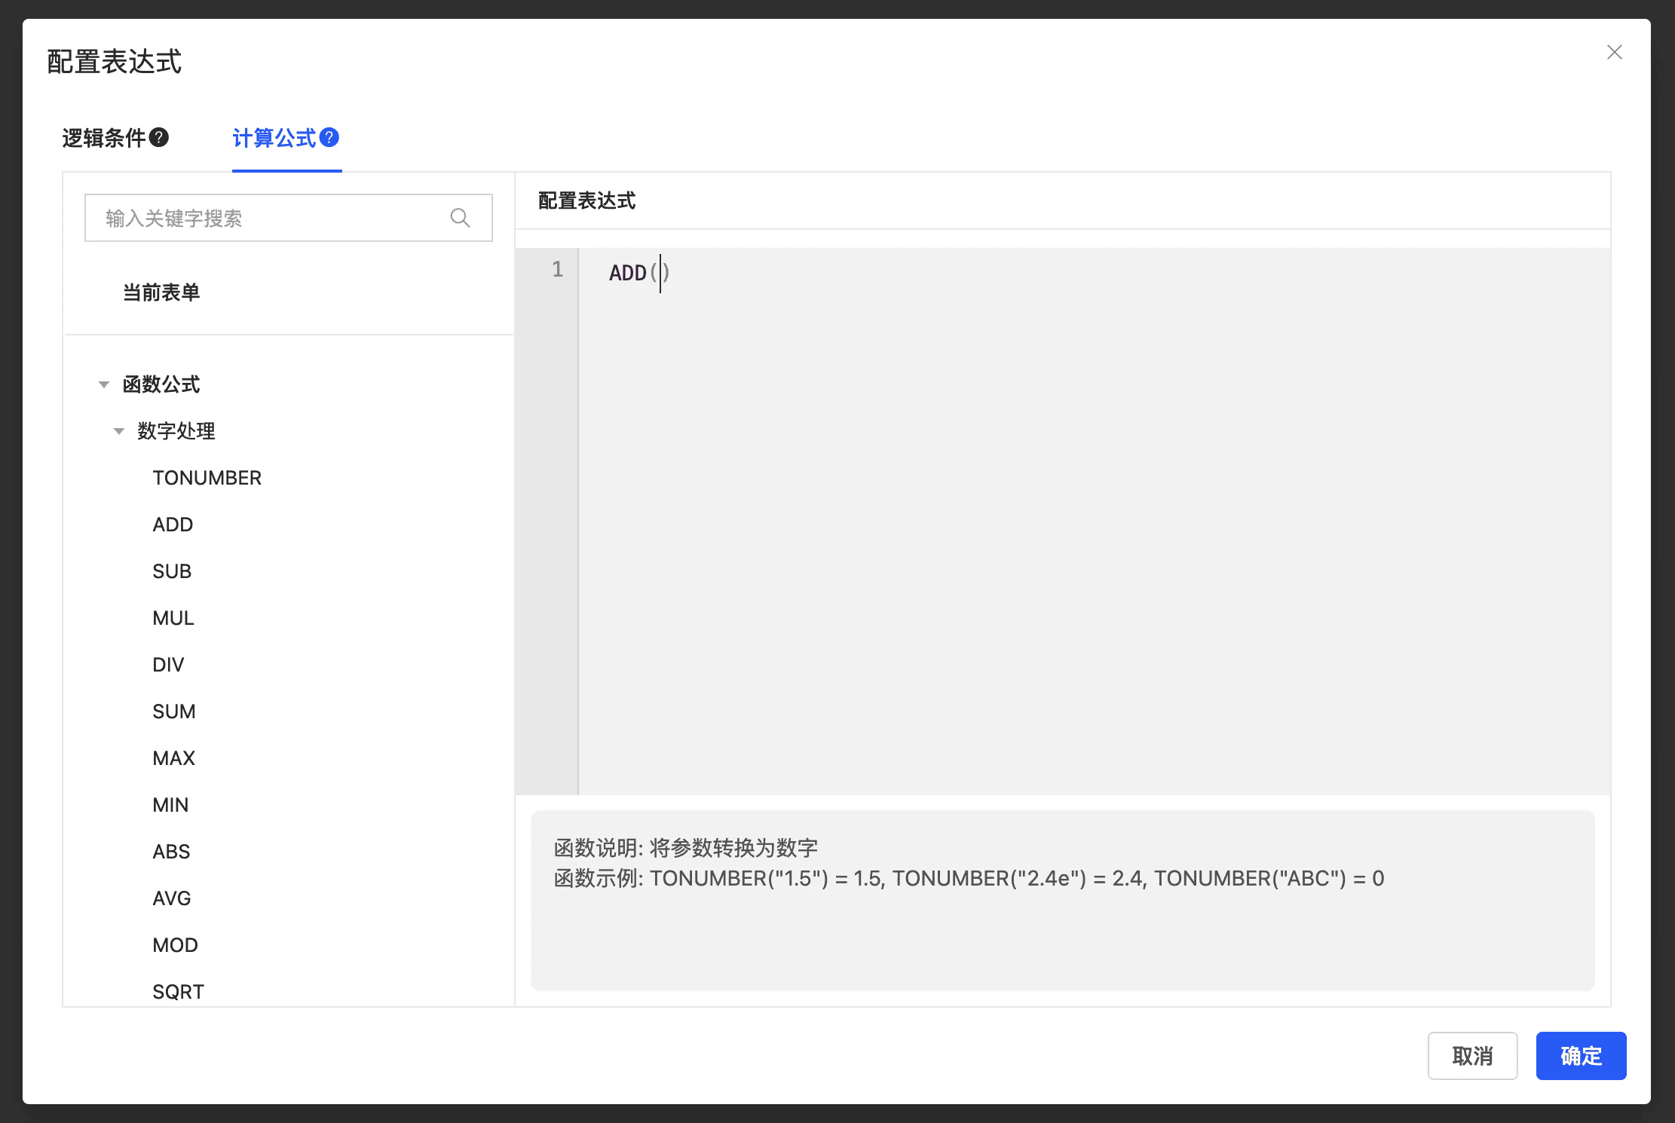The height and width of the screenshot is (1123, 1675).
Task: Click the SUM function item
Action: click(x=174, y=711)
